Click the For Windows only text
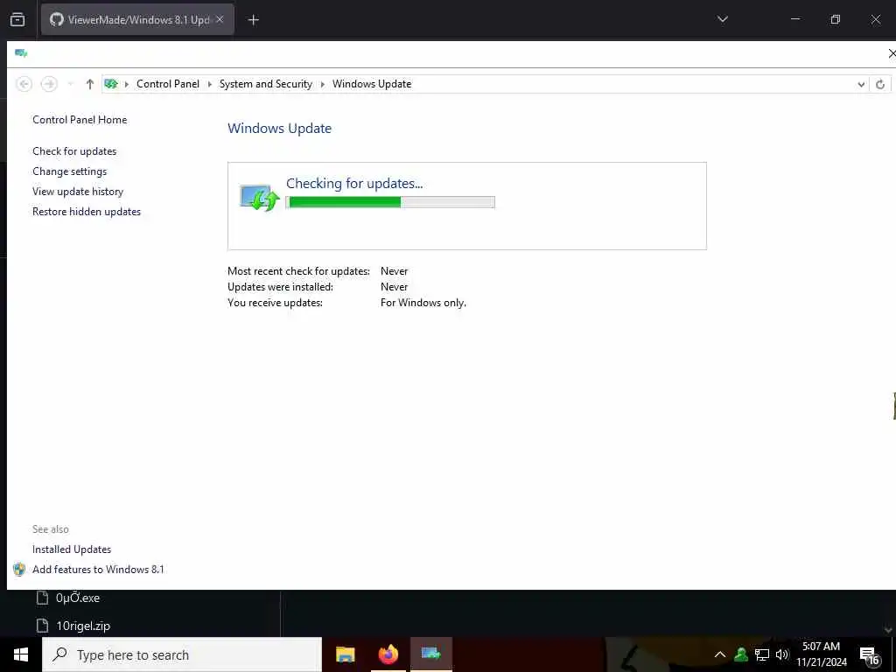The image size is (896, 672). (423, 302)
